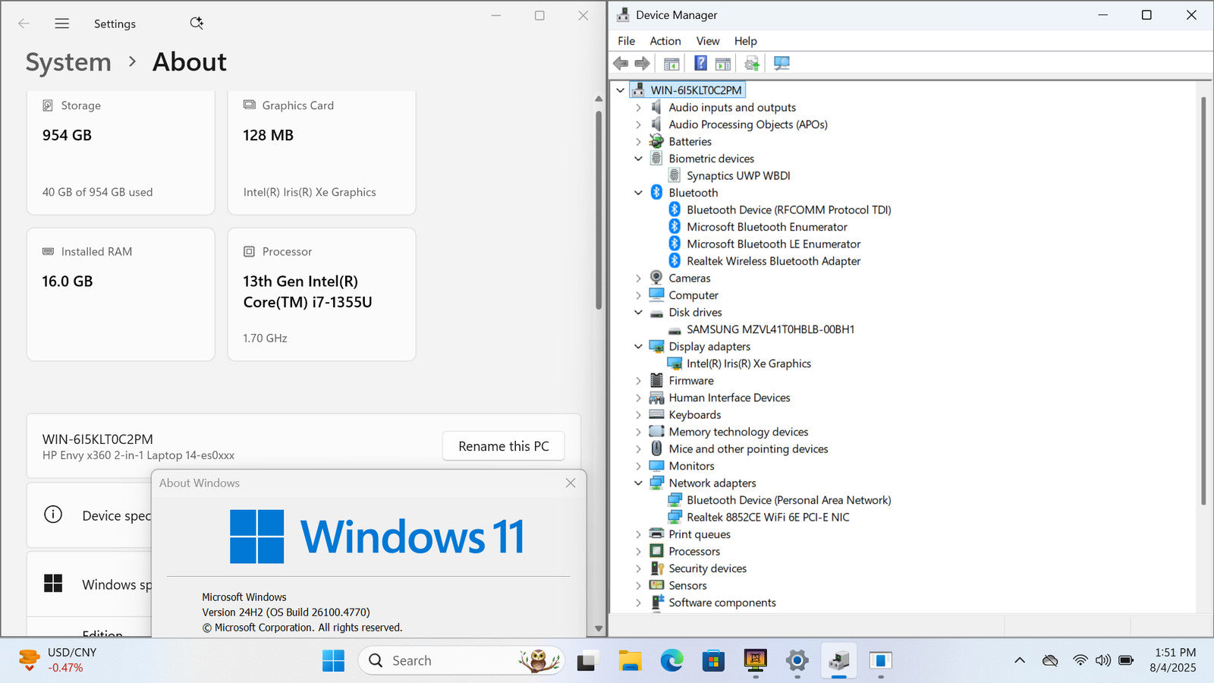Toggle the Show/Hide Console Tree icon
This screenshot has width=1214, height=683.
click(671, 64)
